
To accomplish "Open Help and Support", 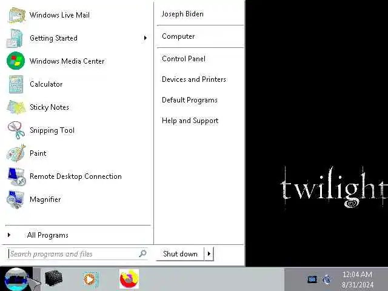I will coord(190,121).
